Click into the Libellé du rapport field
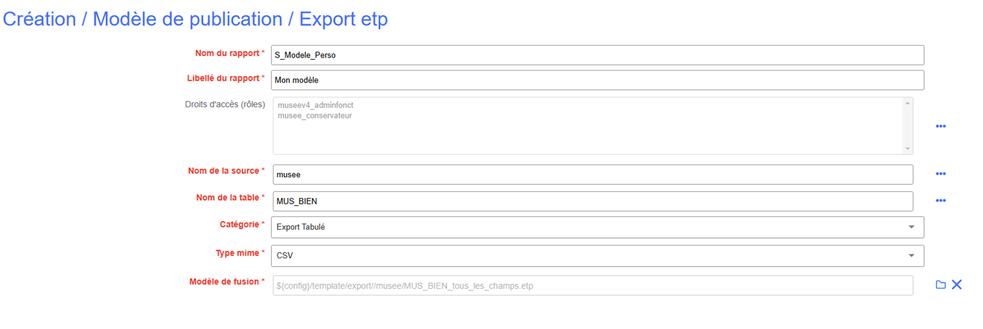The height and width of the screenshot is (329, 983). click(x=597, y=80)
